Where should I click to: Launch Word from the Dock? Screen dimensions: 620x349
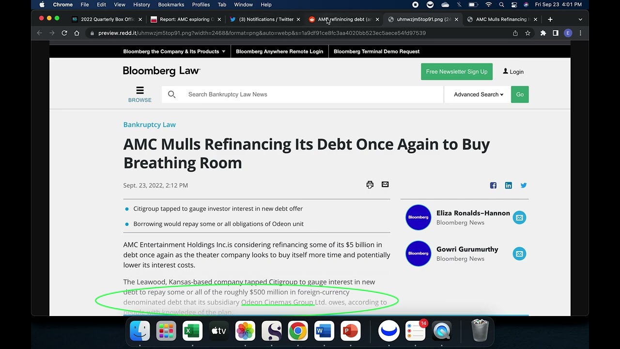[x=324, y=331]
